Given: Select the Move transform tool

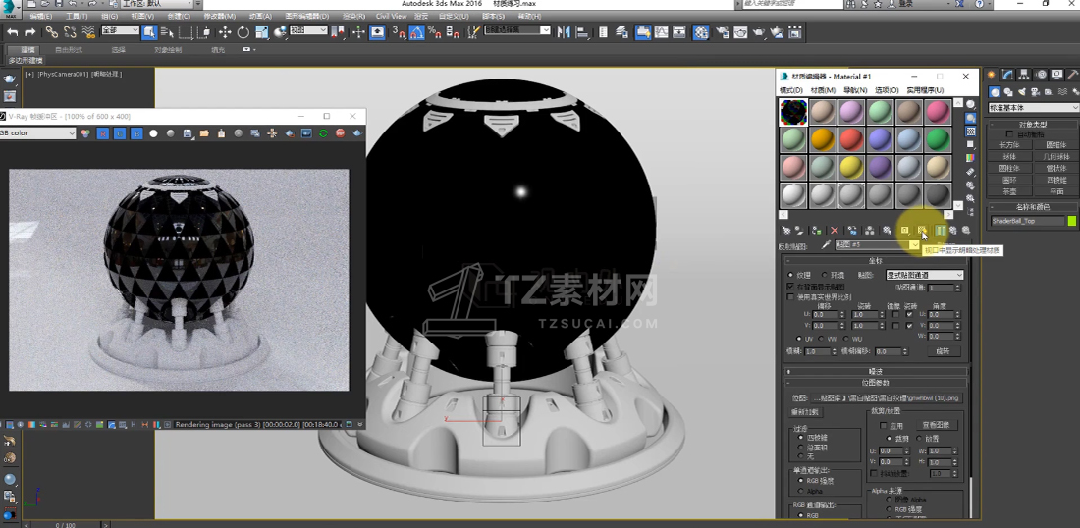Looking at the screenshot, I should (225, 32).
